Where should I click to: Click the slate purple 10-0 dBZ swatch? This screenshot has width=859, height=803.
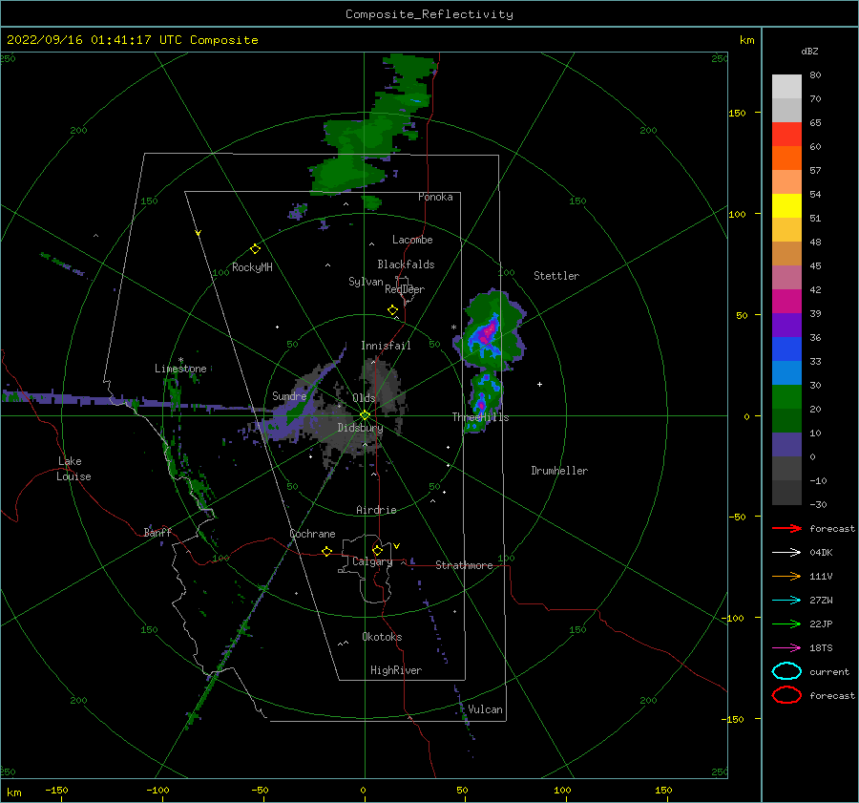coord(786,444)
